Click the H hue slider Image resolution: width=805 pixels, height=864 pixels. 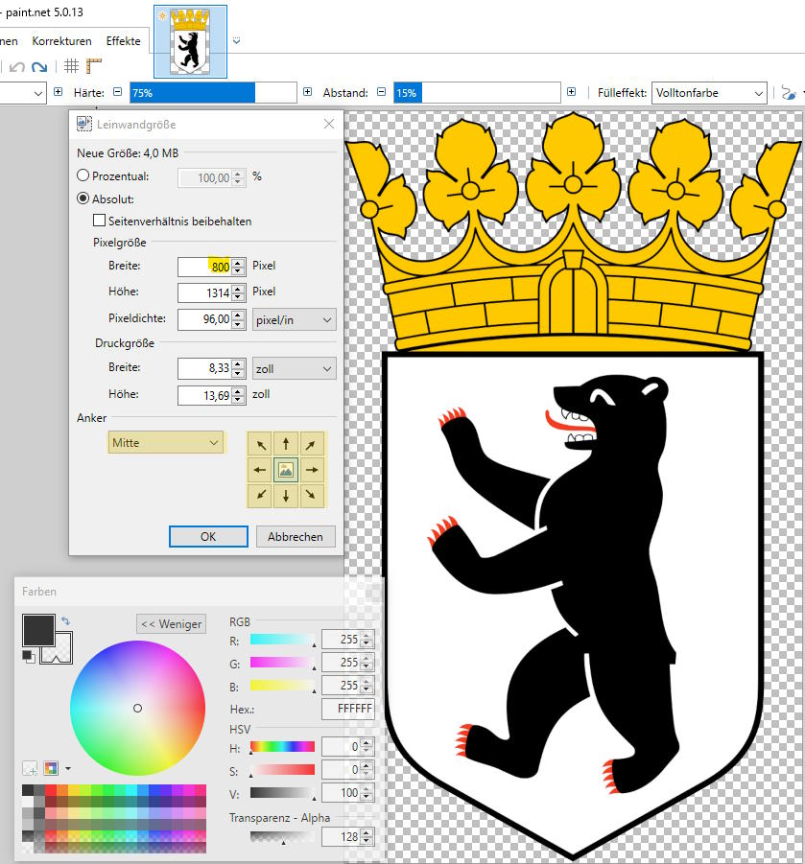[x=282, y=747]
